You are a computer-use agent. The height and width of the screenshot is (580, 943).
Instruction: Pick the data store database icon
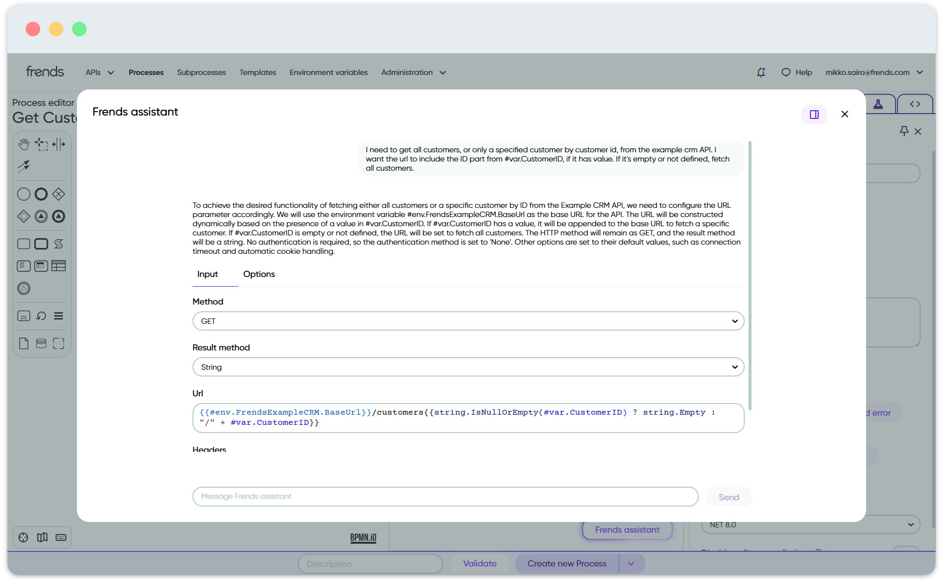[x=41, y=344]
